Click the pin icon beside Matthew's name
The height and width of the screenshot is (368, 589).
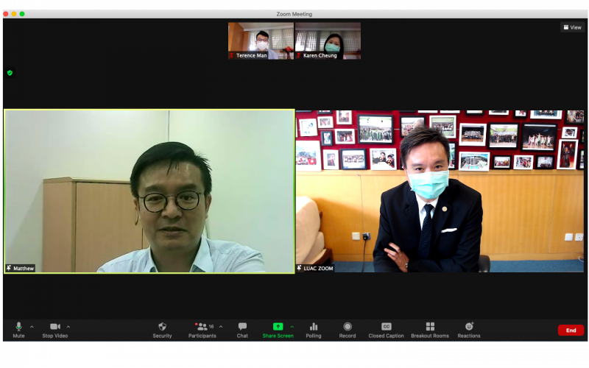(x=9, y=268)
